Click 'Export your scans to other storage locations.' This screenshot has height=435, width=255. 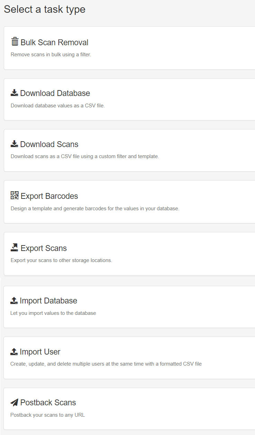pos(62,260)
